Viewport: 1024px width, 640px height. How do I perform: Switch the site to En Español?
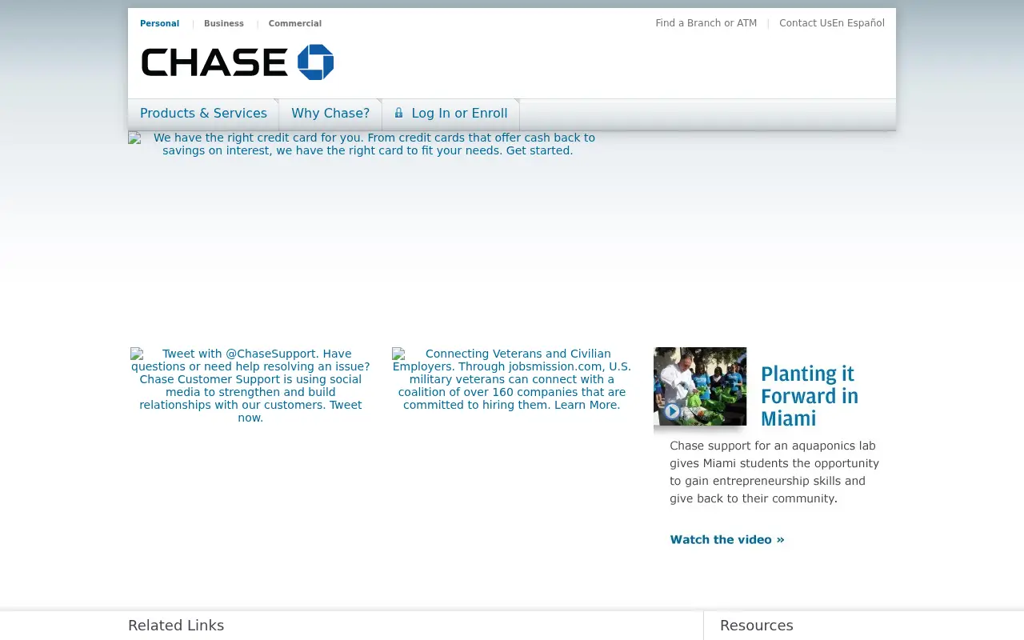(858, 23)
